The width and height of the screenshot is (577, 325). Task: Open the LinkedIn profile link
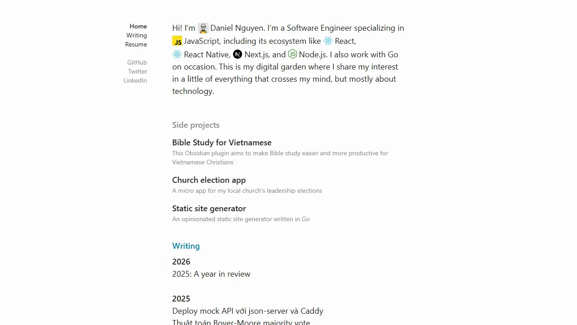point(135,80)
